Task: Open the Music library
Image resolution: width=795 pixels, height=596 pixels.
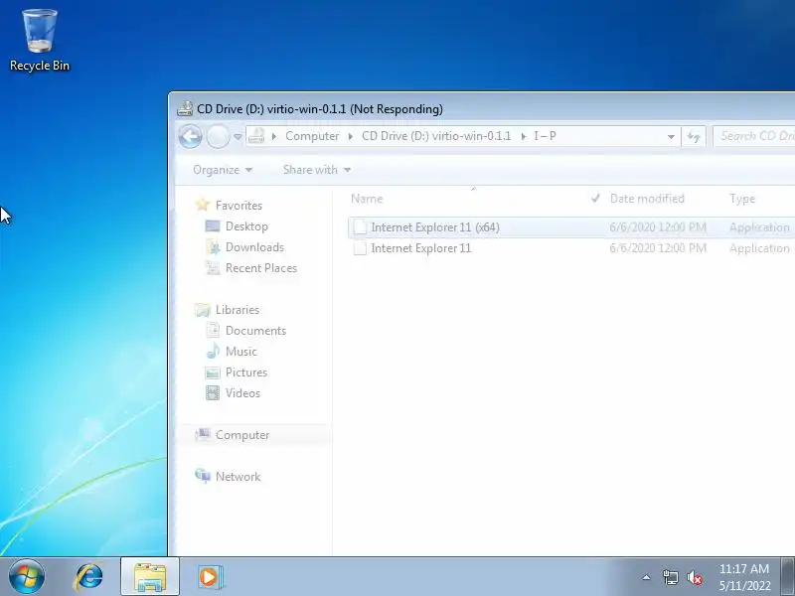Action: (x=240, y=352)
